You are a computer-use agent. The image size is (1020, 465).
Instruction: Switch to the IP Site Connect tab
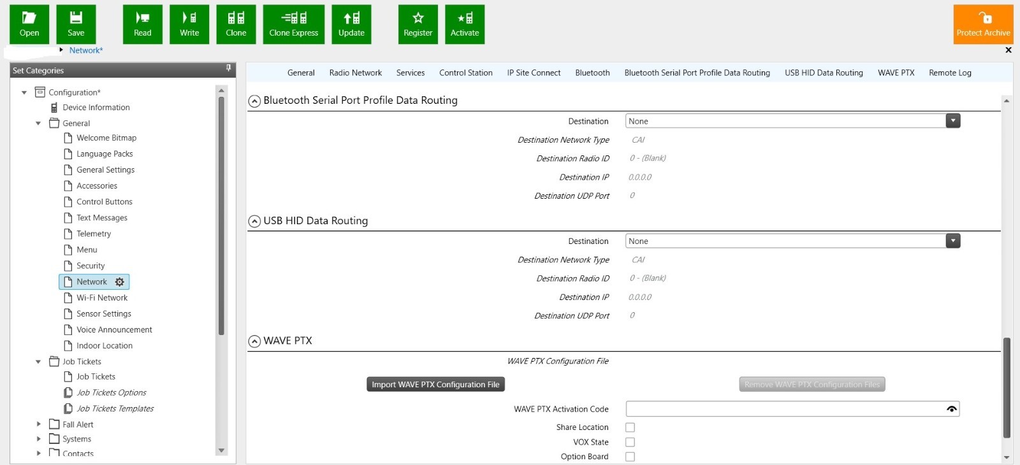(x=534, y=73)
